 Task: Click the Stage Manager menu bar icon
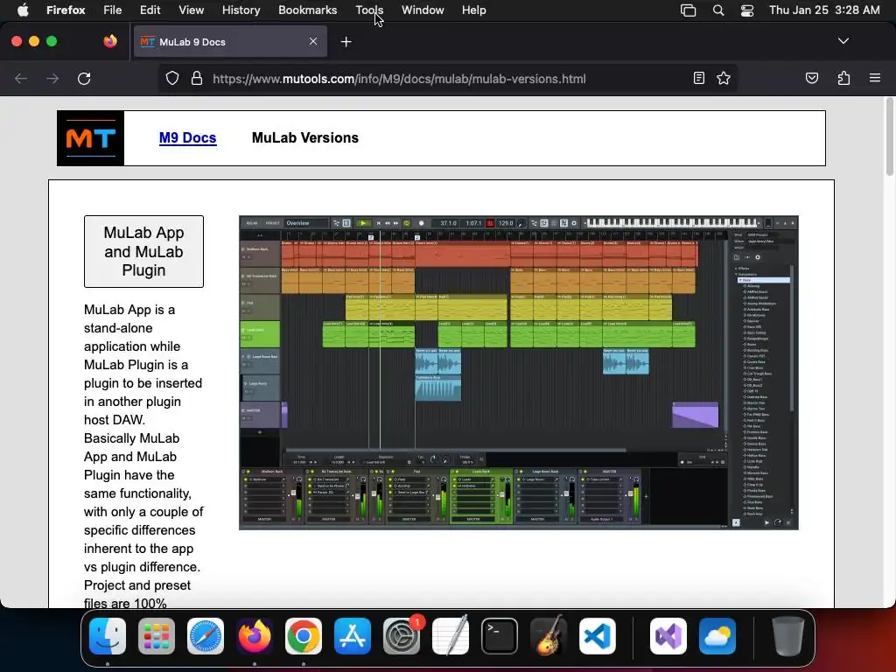coord(688,10)
